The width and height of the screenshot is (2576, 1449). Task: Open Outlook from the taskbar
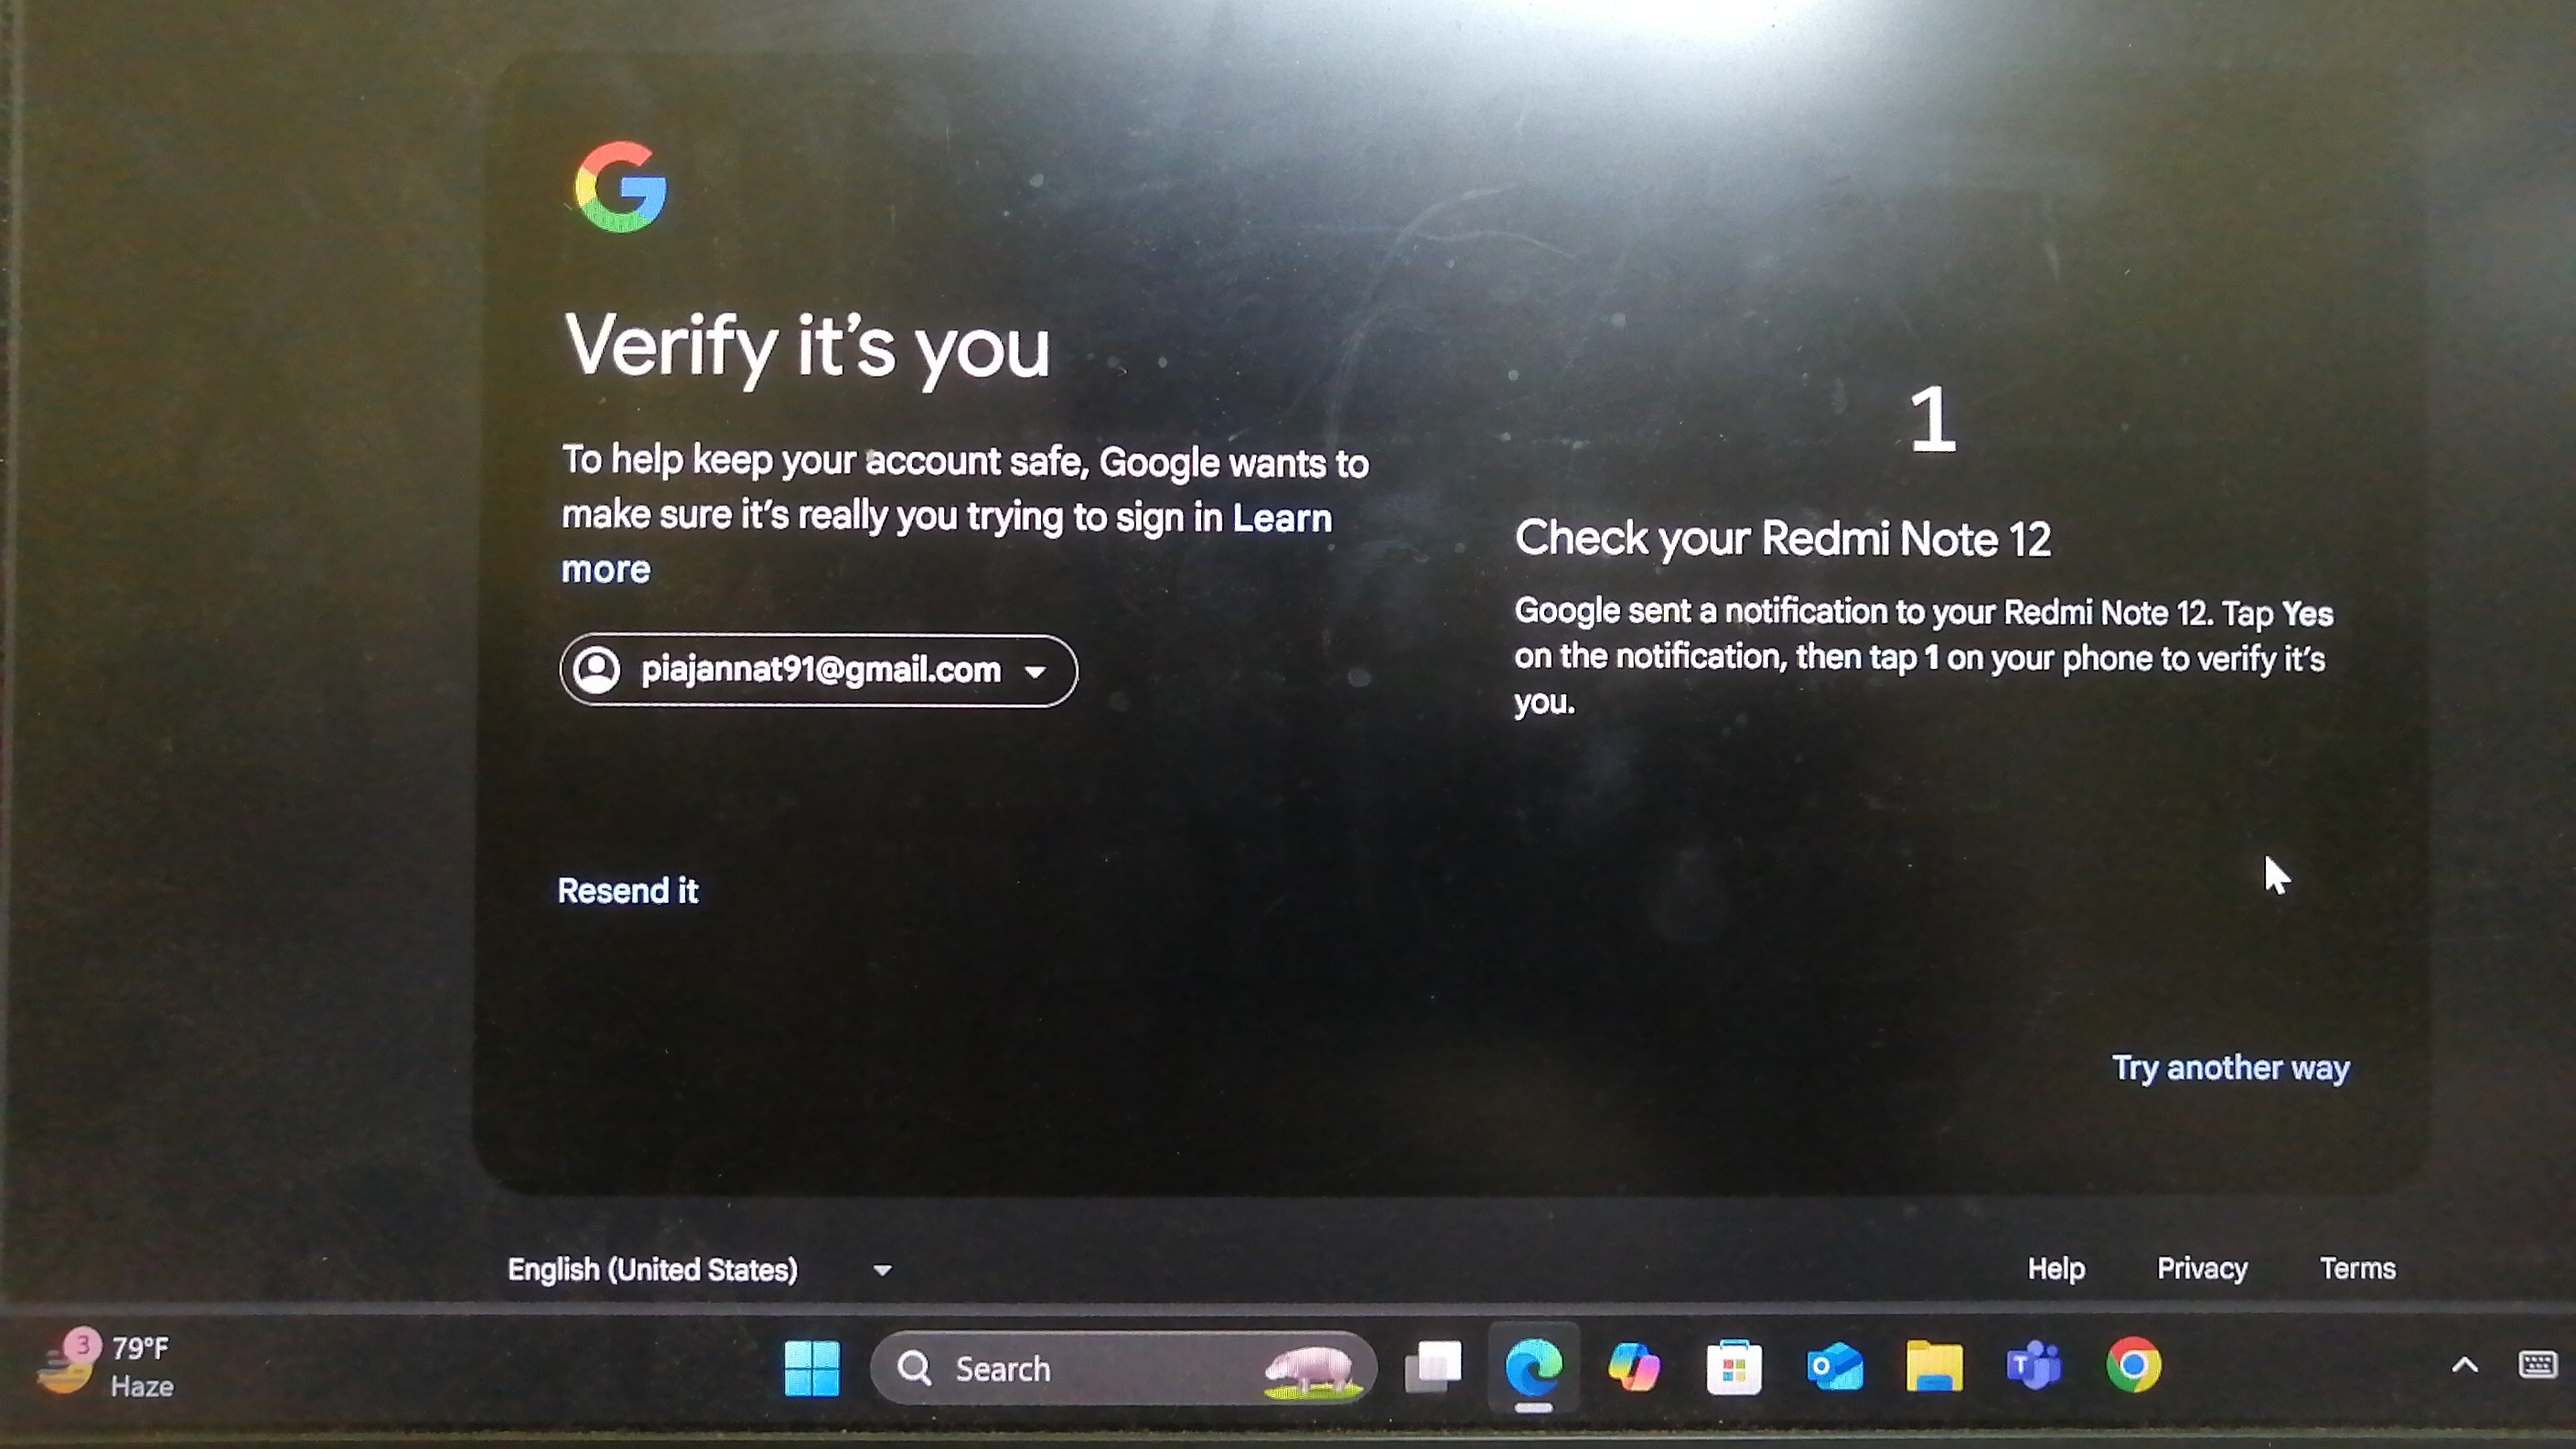tap(1834, 1366)
